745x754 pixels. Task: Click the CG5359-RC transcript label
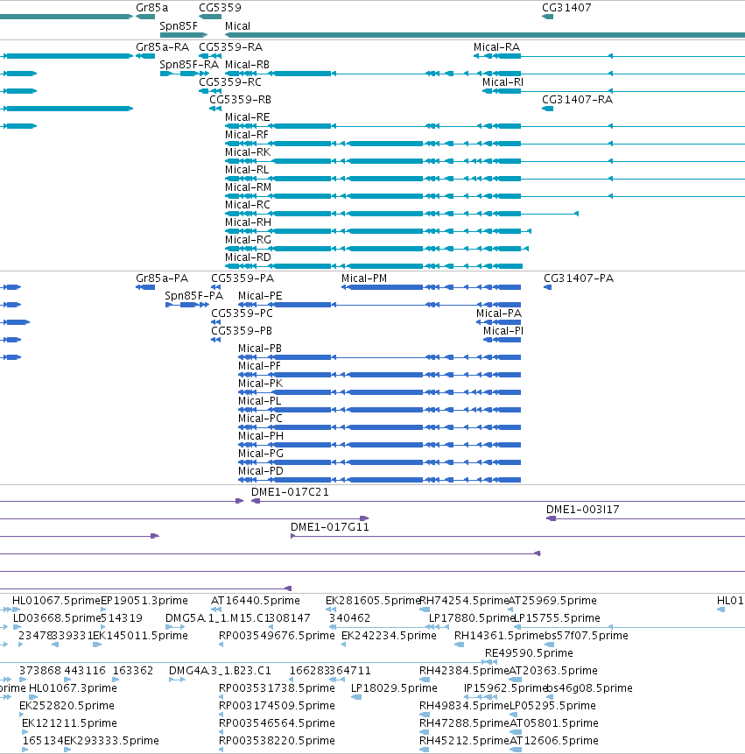pyautogui.click(x=230, y=82)
